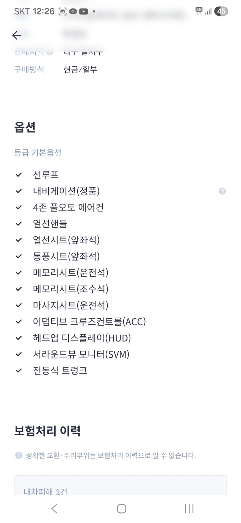The image size is (241, 523).
Task: Tap the checkmark beside 선루프
Action: [19, 175]
